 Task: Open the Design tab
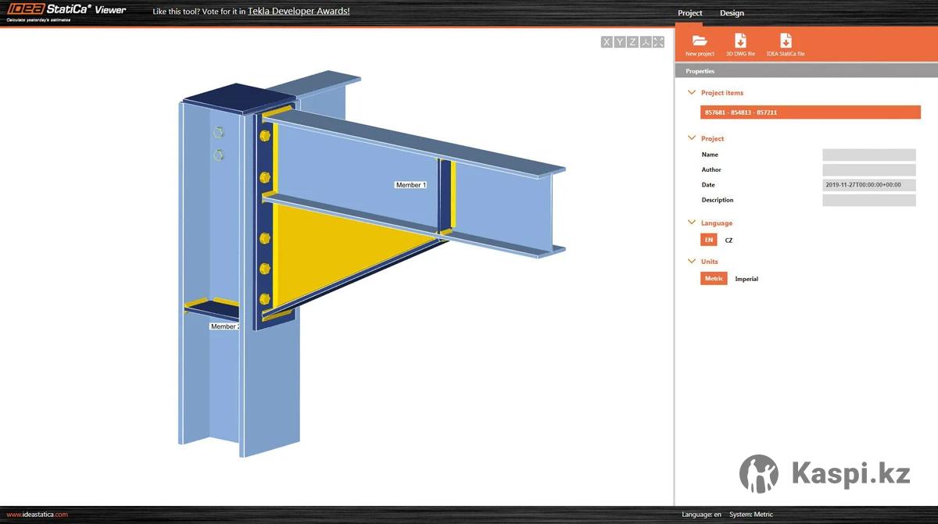point(732,13)
